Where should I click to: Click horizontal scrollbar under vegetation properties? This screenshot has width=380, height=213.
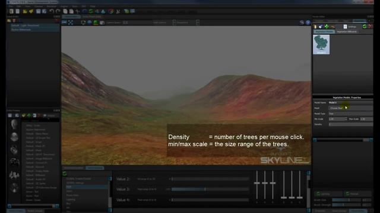[343, 140]
